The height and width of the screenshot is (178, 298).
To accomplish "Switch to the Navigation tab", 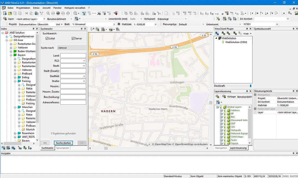I will (x=221, y=148).
